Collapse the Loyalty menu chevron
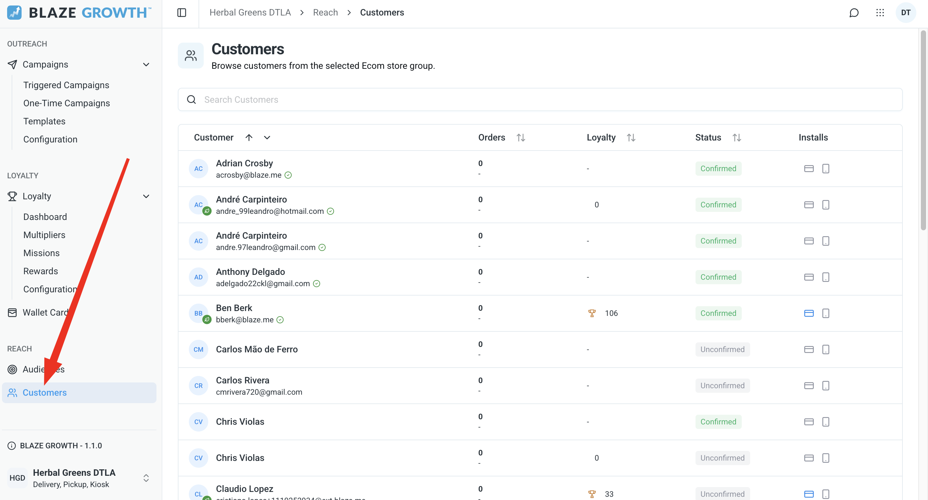The width and height of the screenshot is (928, 500). [146, 196]
